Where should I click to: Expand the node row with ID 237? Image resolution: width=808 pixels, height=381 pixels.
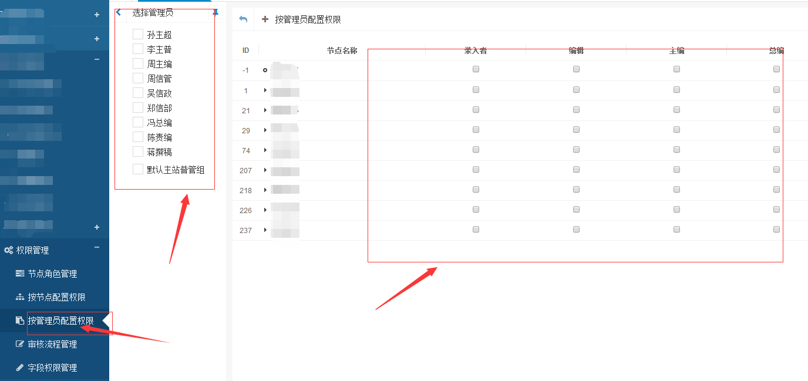(x=265, y=230)
